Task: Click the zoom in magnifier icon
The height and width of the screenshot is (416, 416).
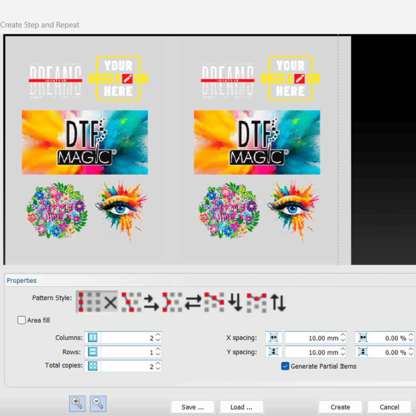Action: coord(77,403)
